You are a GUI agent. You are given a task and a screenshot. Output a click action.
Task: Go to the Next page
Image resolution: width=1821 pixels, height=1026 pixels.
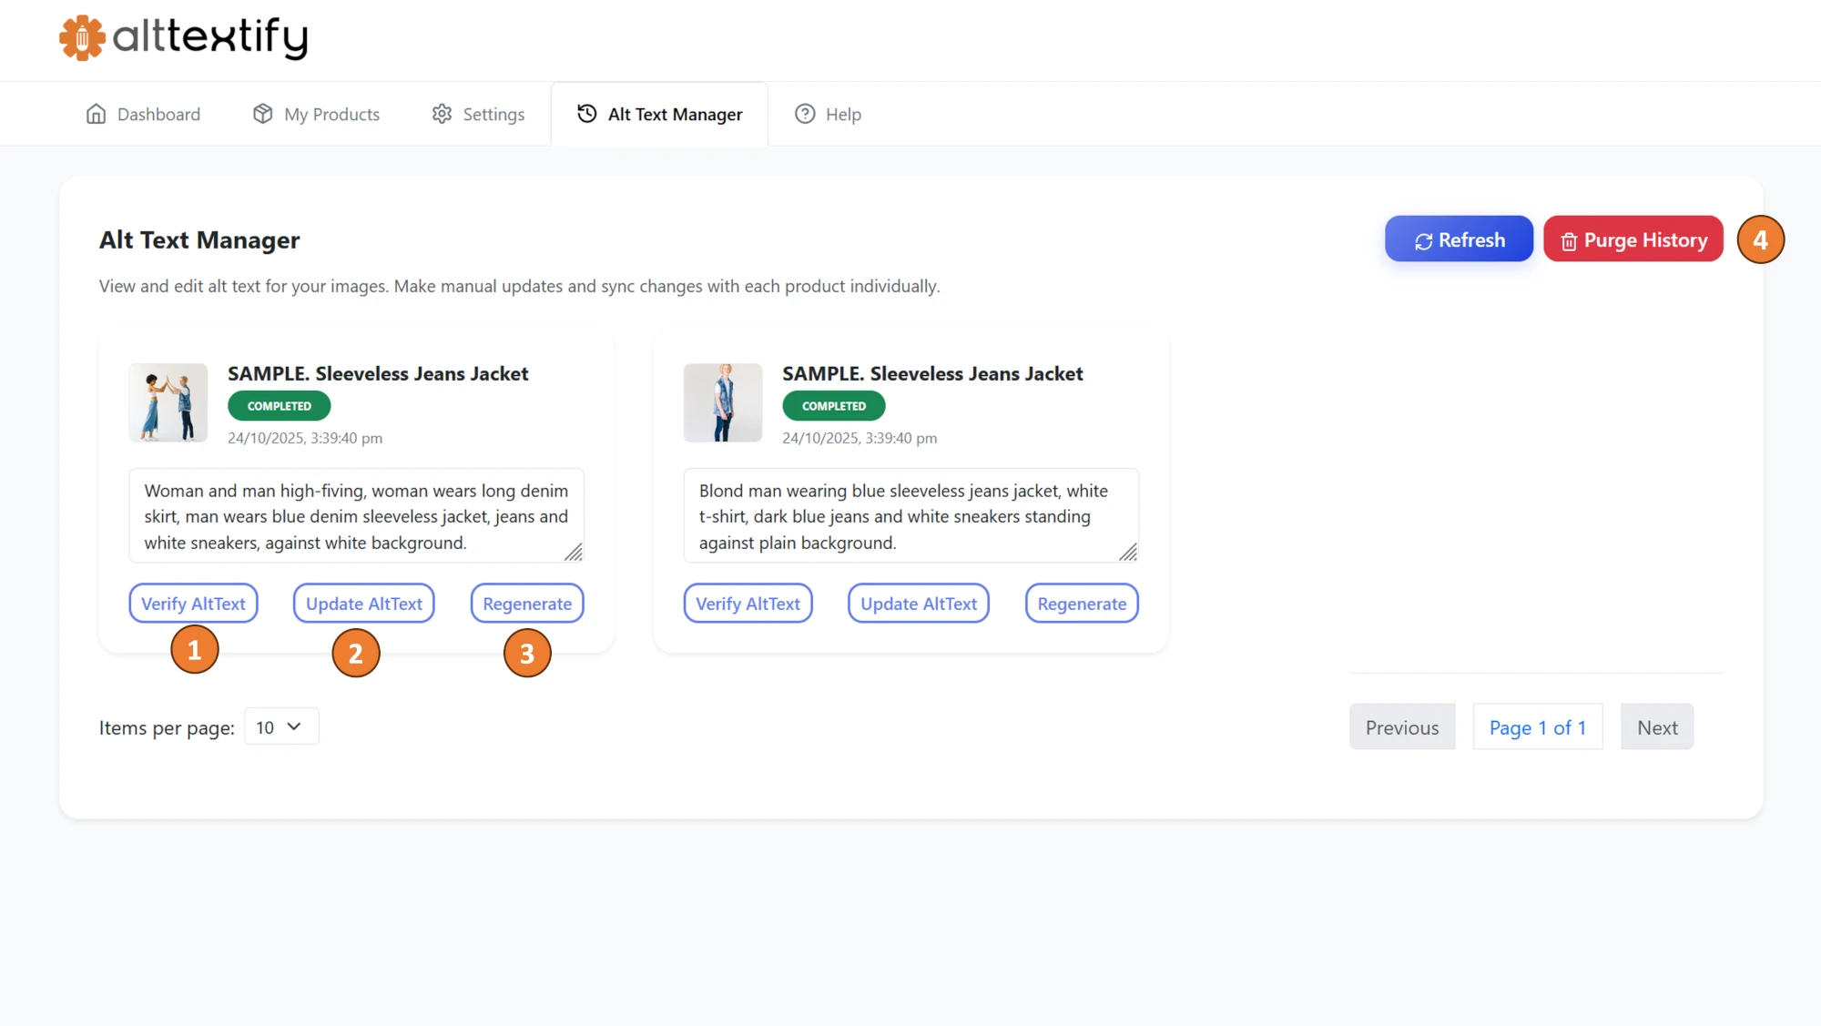pos(1656,726)
